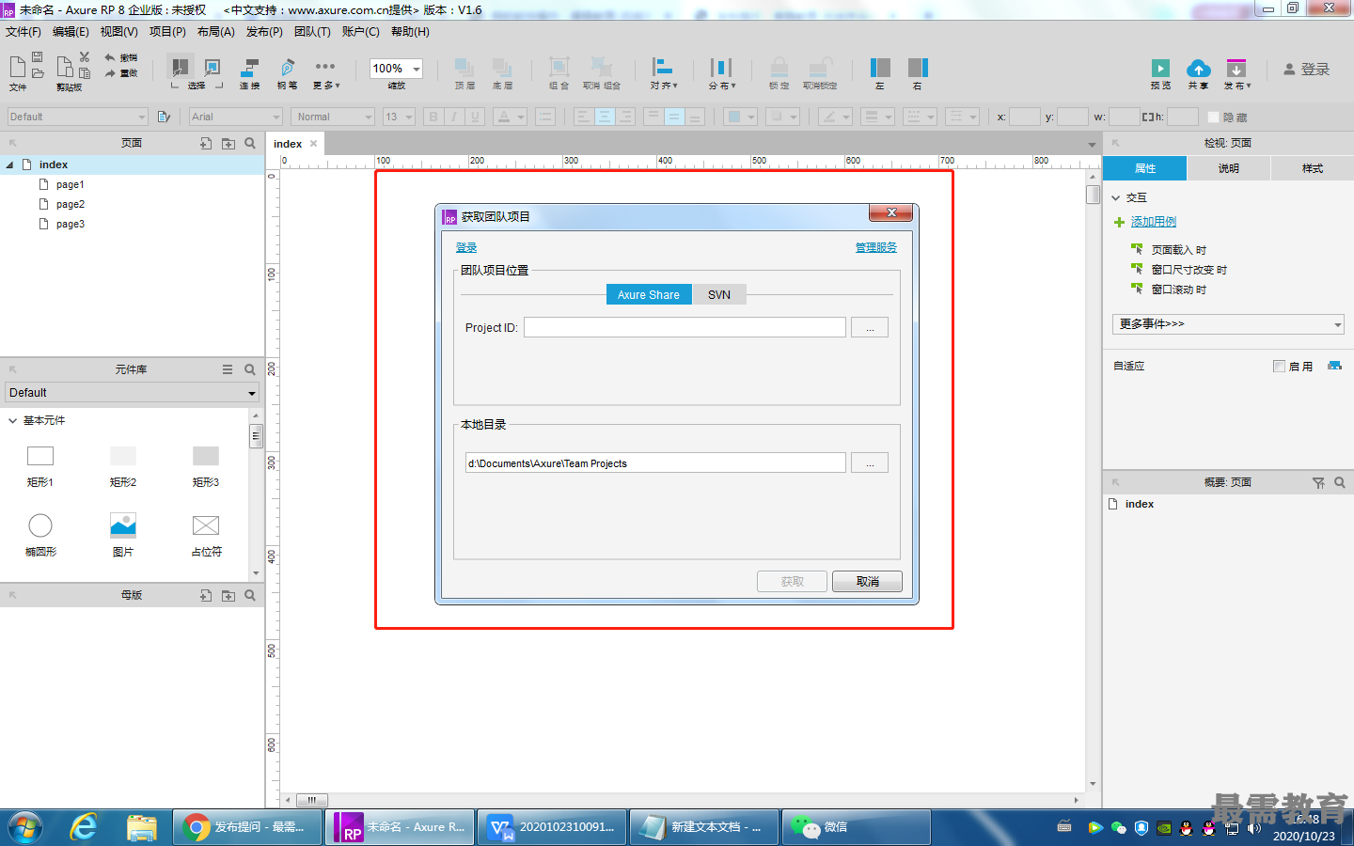Toggle left text alignment
This screenshot has width=1354, height=846.
pos(583,117)
